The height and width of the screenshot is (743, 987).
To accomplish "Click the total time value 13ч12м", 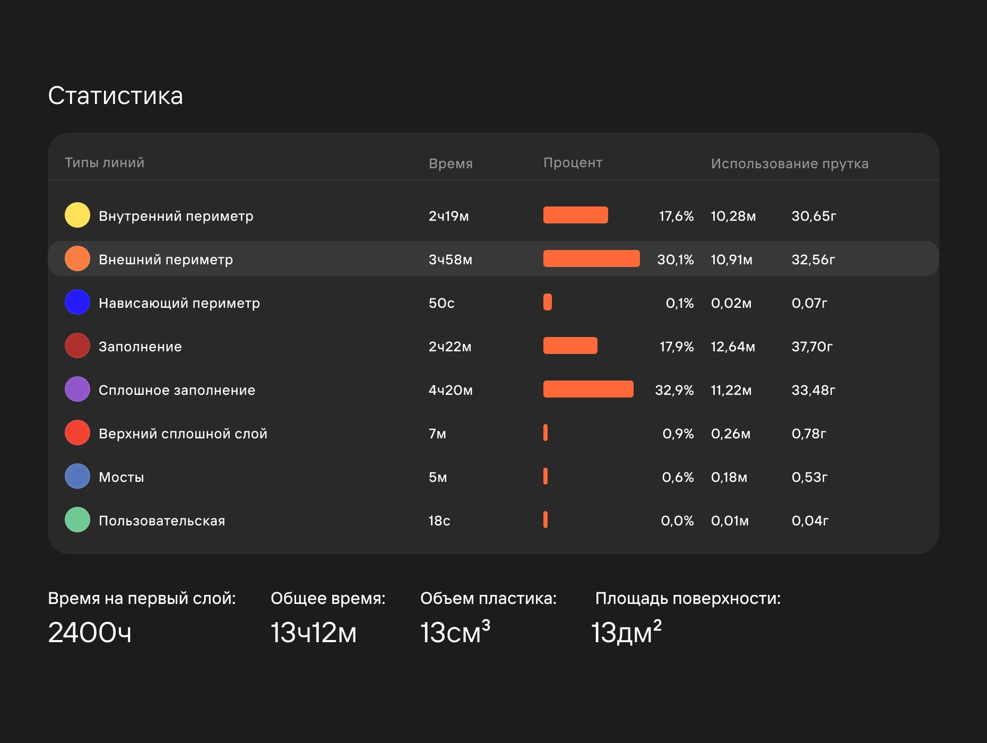I will (x=314, y=632).
